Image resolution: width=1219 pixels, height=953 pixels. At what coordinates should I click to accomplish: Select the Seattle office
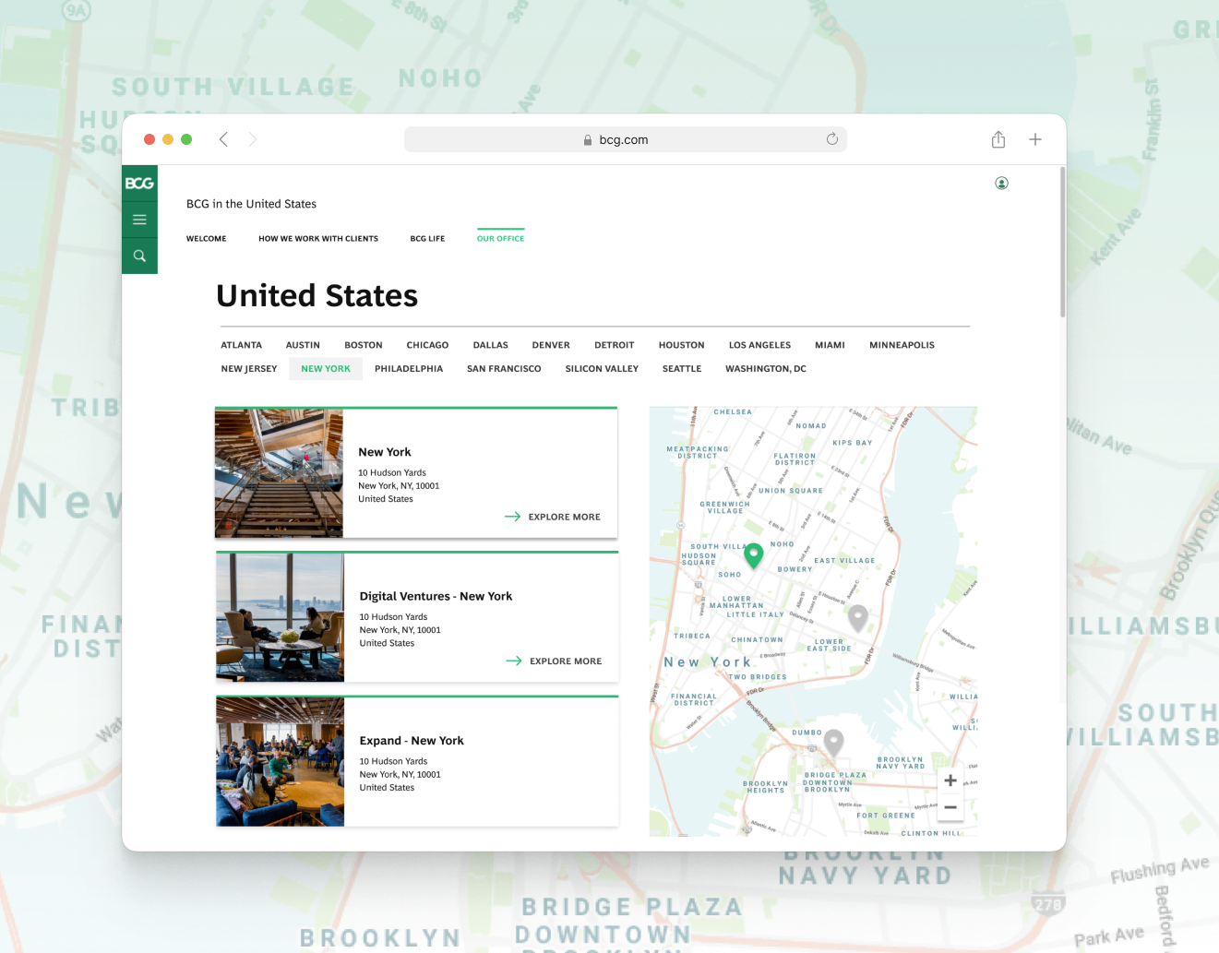682,369
